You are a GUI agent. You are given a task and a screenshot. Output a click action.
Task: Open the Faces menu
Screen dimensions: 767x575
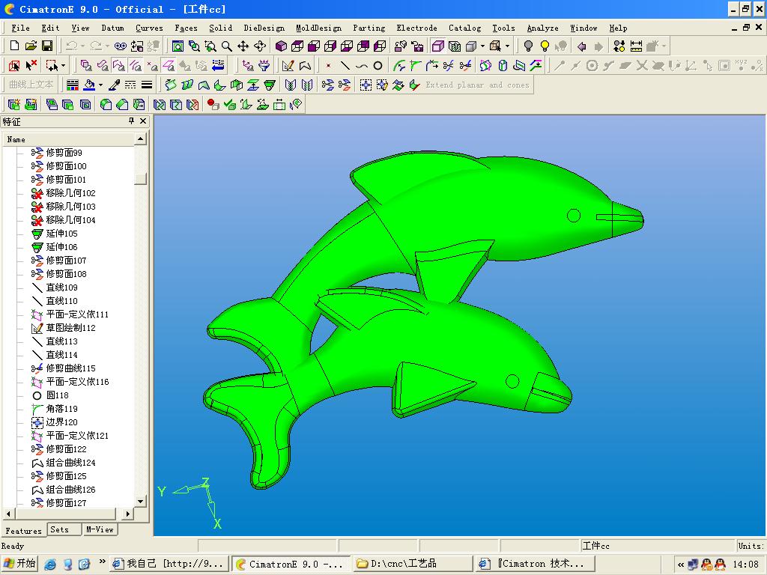tap(186, 28)
